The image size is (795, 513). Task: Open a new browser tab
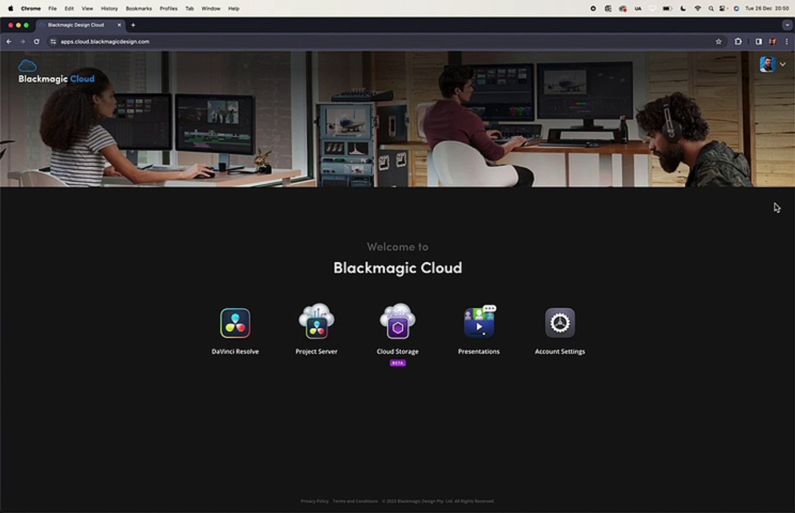(x=133, y=25)
